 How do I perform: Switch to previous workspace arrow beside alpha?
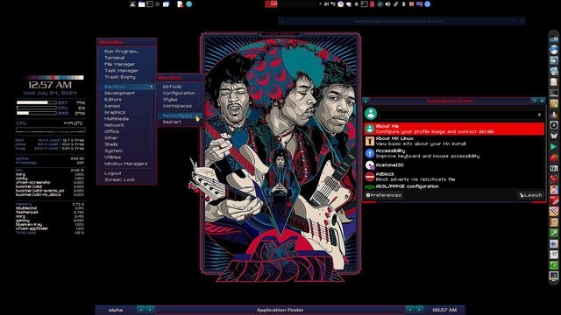tap(141, 310)
